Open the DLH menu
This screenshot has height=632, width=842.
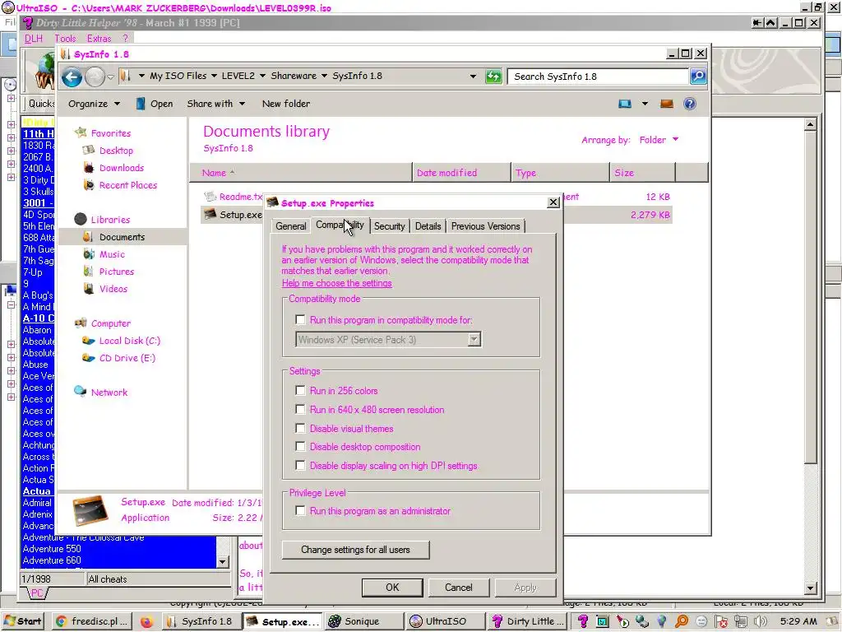pyautogui.click(x=33, y=39)
